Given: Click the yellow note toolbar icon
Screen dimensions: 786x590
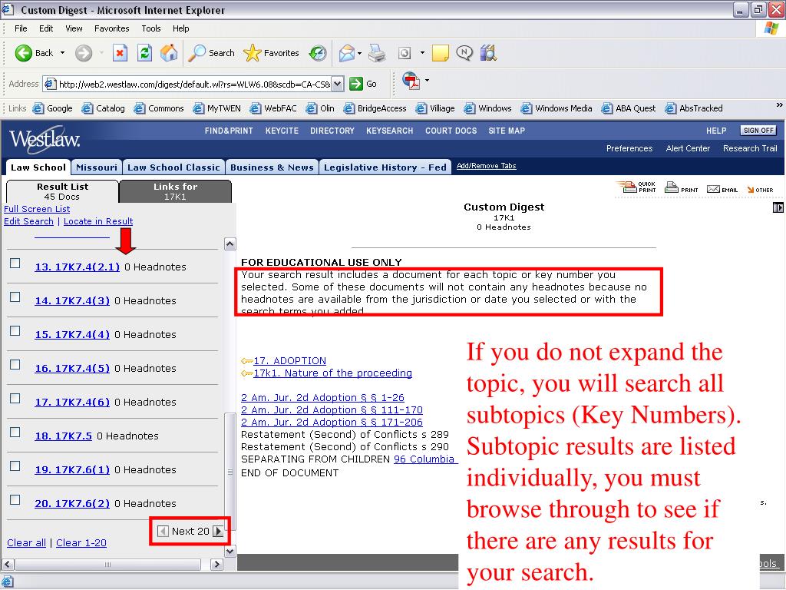Looking at the screenshot, I should [440, 53].
